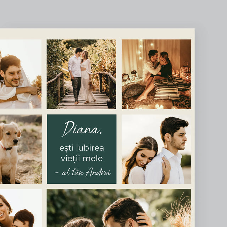This screenshot has width=227, height=227.
Task: Select the fairy-lights bedroom couple photo
Action: click(156, 74)
